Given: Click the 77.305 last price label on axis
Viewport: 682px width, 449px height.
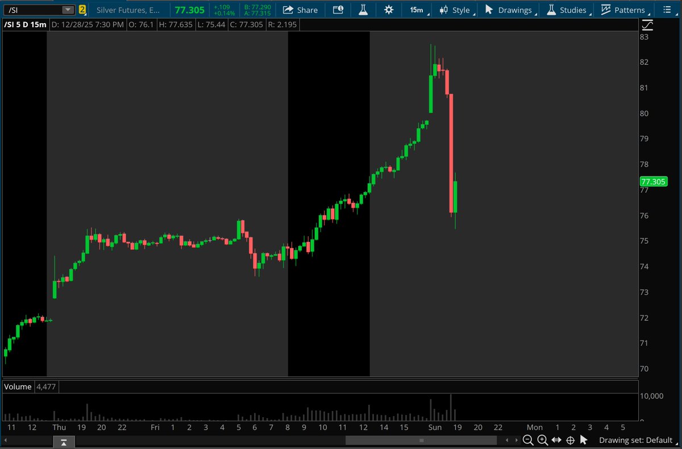Looking at the screenshot, I should pos(654,182).
